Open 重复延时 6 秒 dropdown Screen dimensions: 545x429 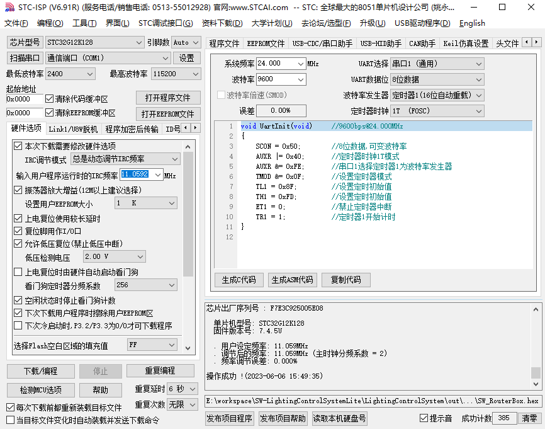183,389
